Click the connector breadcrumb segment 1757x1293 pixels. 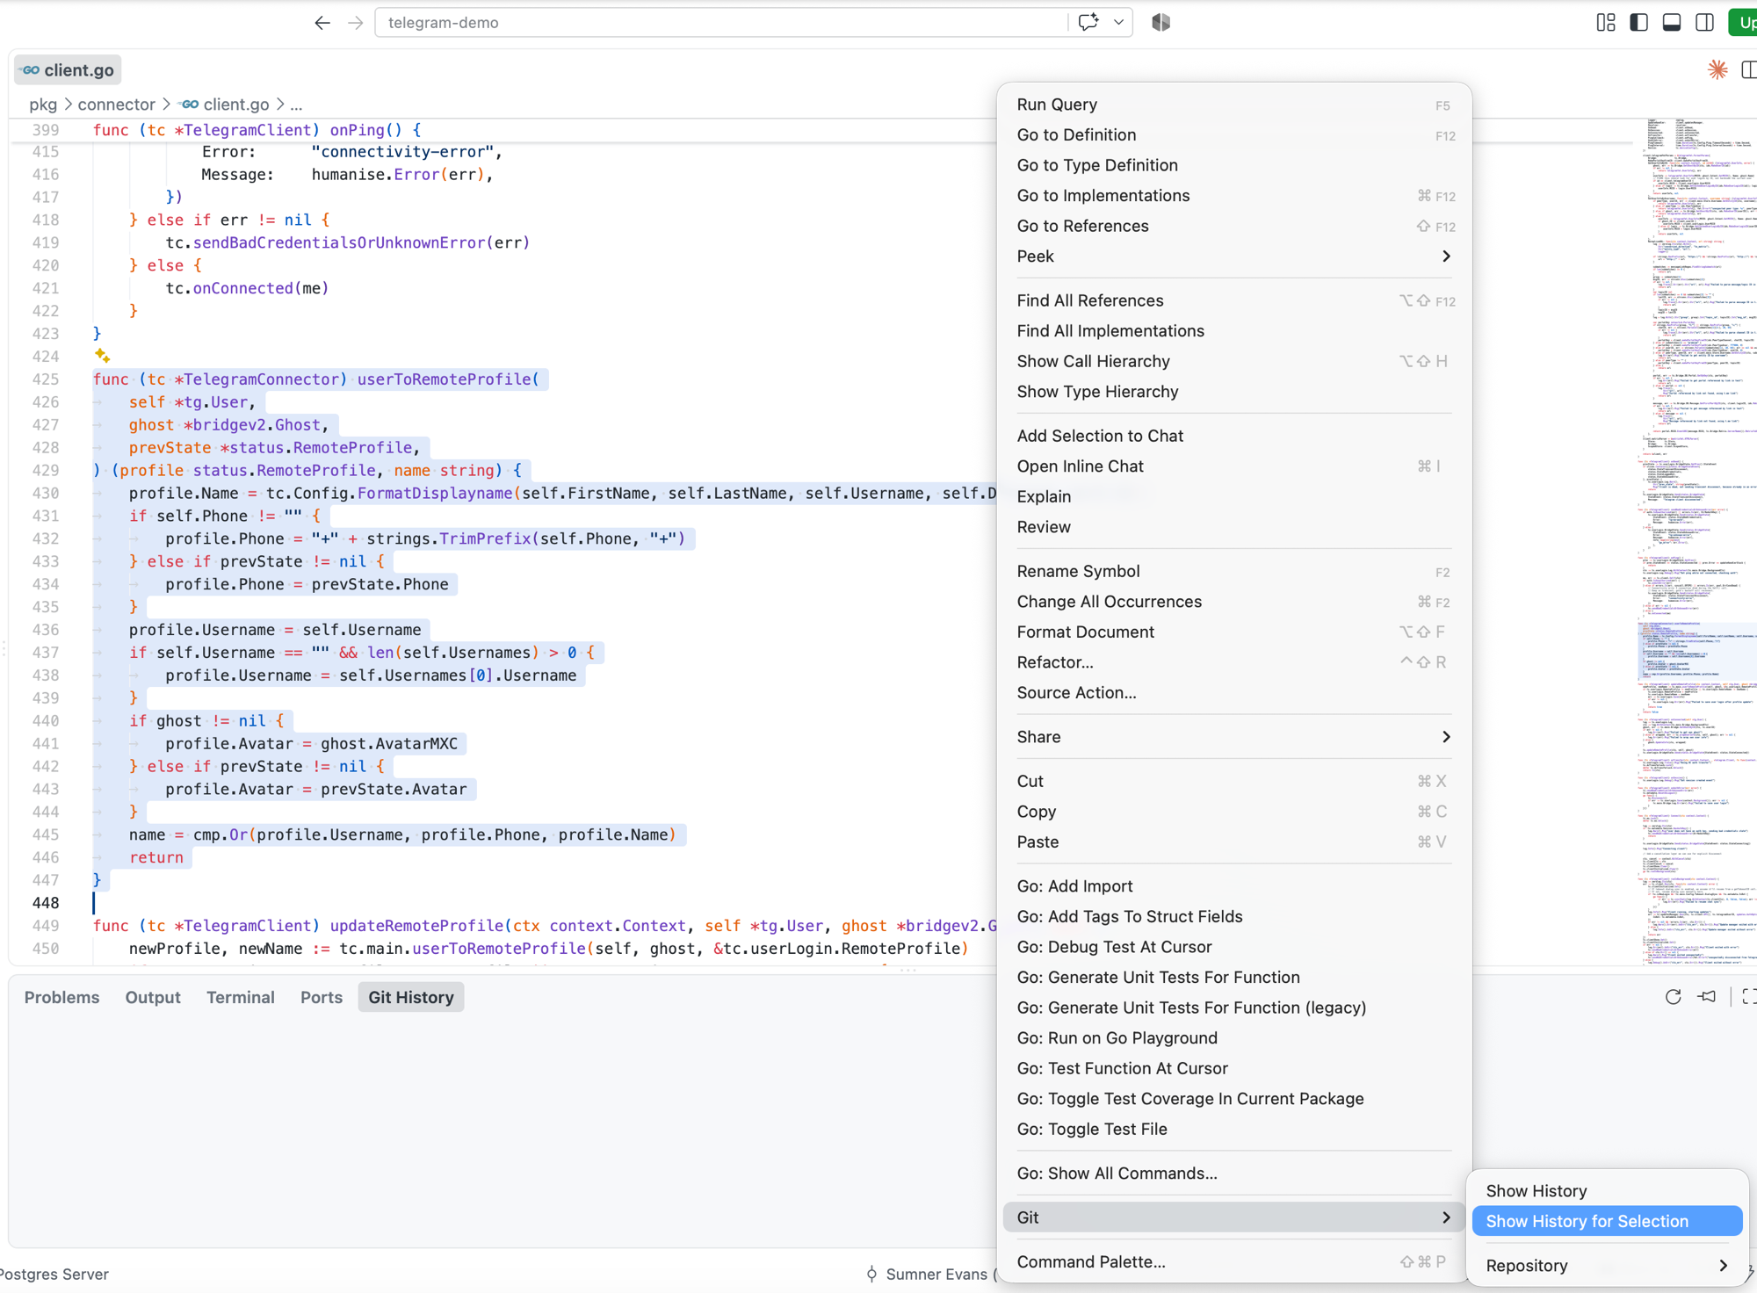[x=116, y=105]
